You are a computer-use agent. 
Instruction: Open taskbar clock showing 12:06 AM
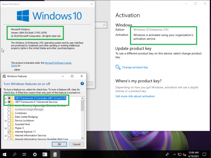tap(193, 155)
